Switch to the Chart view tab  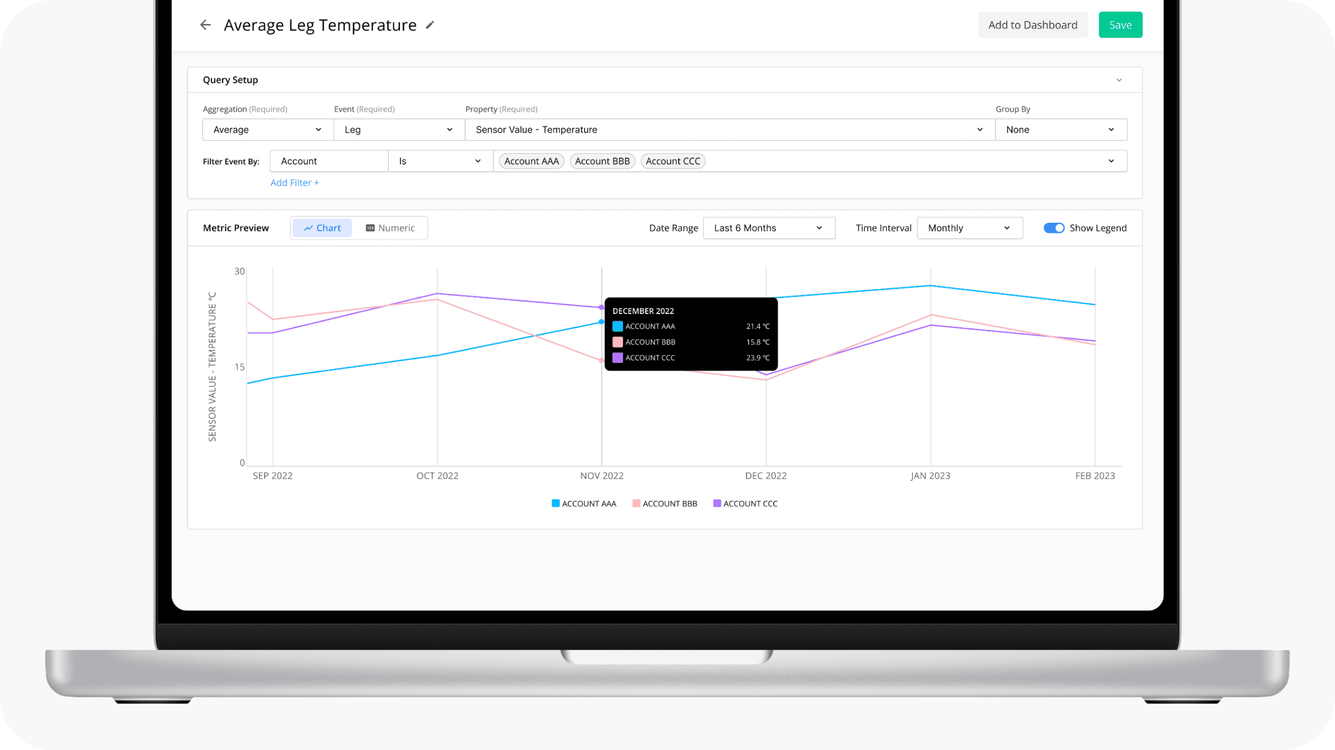(322, 228)
